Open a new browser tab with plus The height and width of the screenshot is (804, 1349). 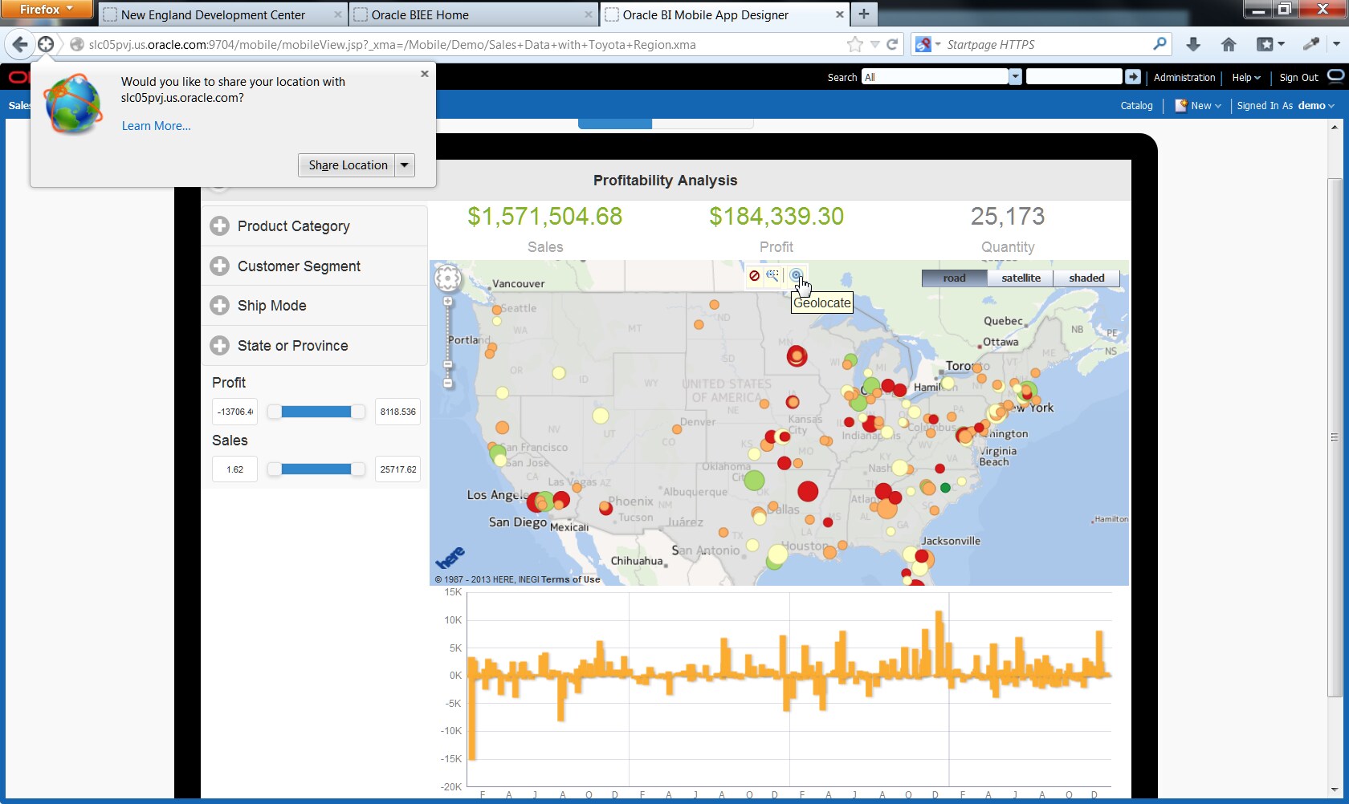864,14
